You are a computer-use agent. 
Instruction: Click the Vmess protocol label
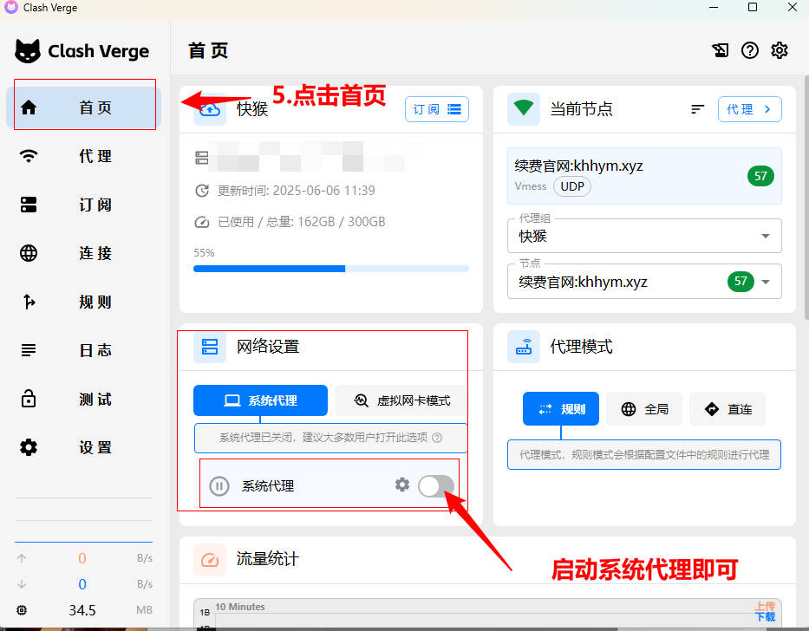(531, 186)
